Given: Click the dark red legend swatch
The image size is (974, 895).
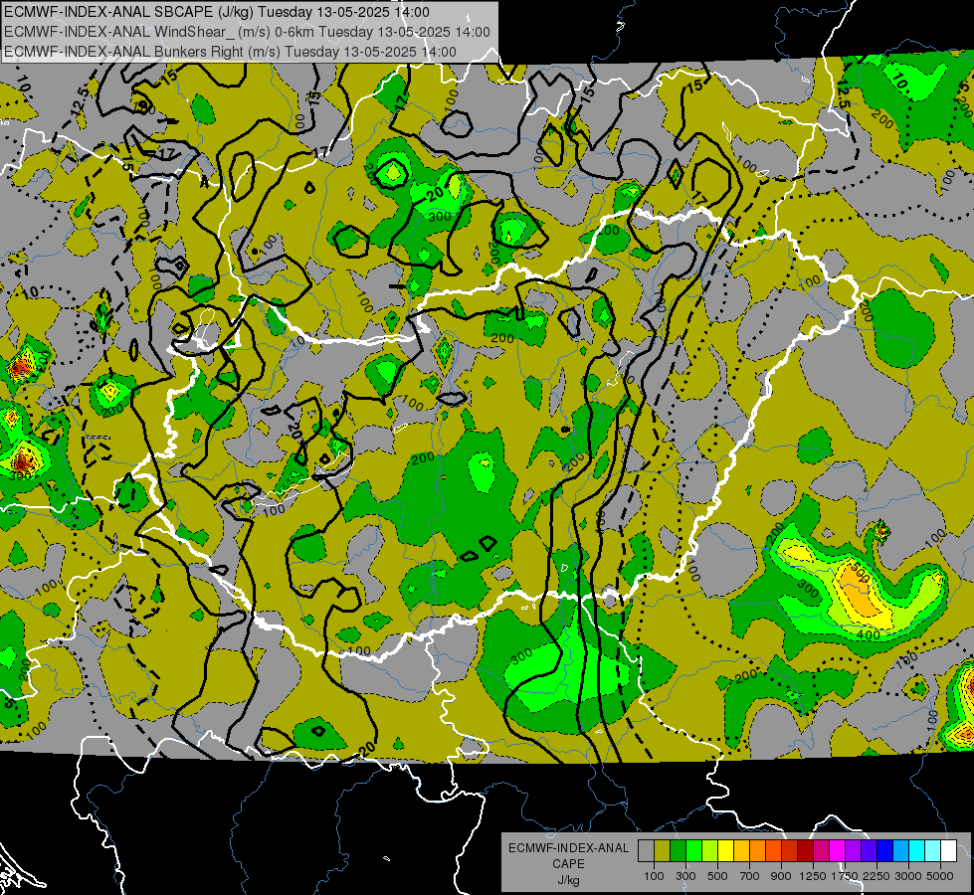Looking at the screenshot, I should click(805, 851).
